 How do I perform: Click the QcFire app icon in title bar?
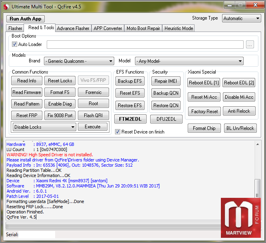pos(6,7)
